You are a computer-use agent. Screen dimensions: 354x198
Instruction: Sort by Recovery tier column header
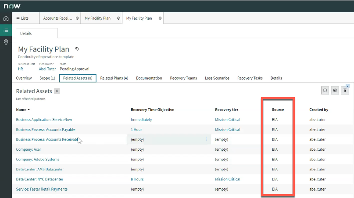(227, 110)
